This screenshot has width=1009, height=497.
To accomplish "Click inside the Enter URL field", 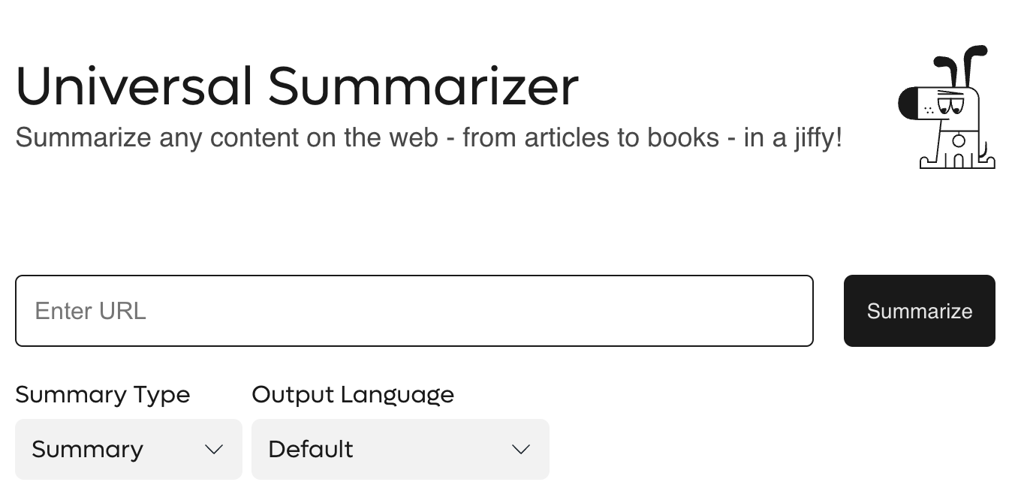I will point(413,311).
